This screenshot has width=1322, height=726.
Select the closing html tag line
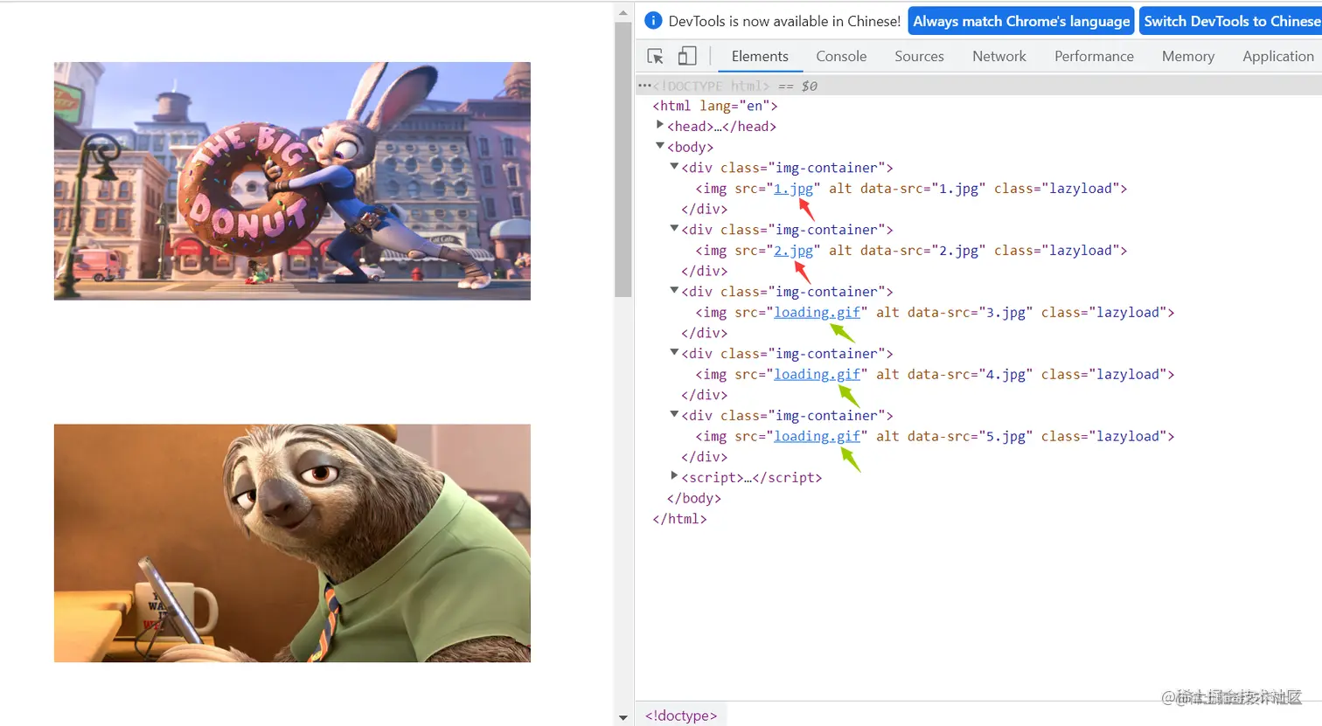[679, 519]
